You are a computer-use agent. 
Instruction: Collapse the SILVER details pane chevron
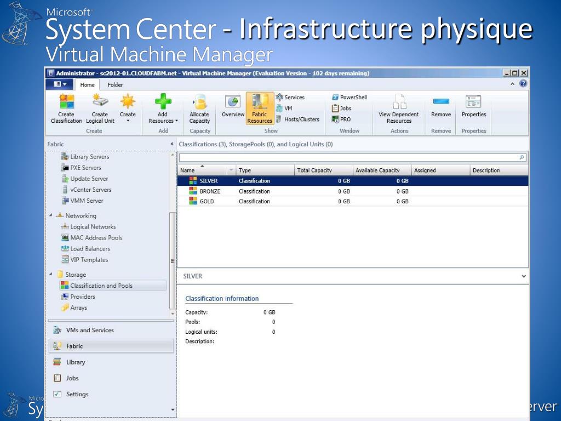point(523,276)
